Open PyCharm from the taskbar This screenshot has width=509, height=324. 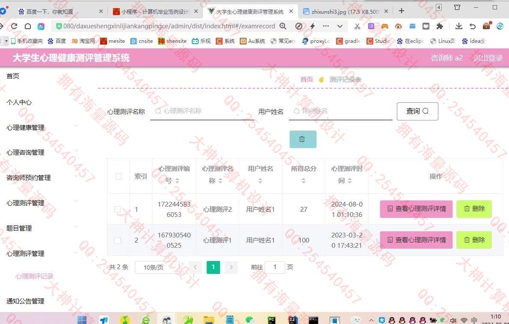(271, 320)
